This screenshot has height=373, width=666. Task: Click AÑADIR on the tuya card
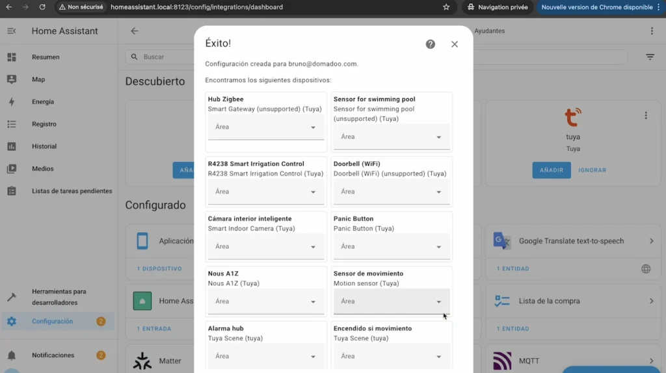pos(552,170)
